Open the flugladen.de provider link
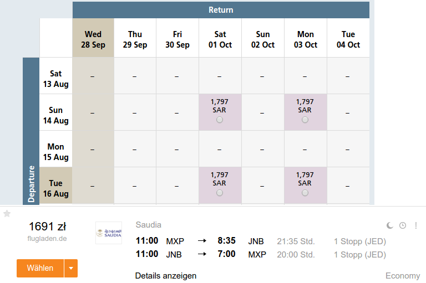Screen dimensions: 426x283 [x=47, y=239]
